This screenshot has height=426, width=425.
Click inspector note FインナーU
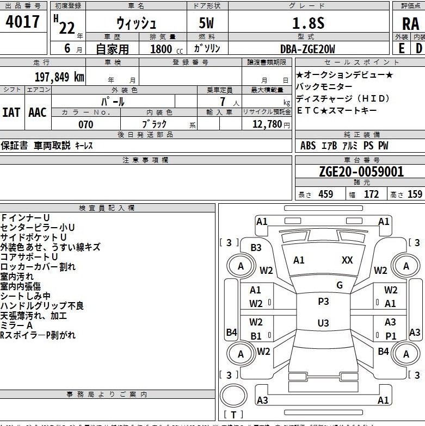coord(25,218)
